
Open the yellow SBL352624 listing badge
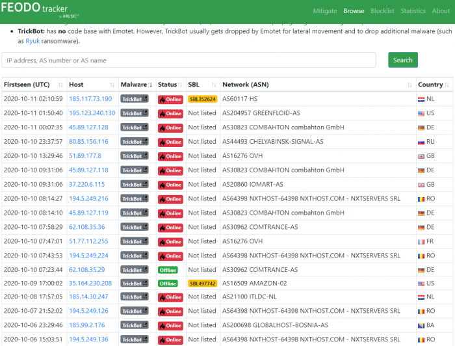(202, 99)
